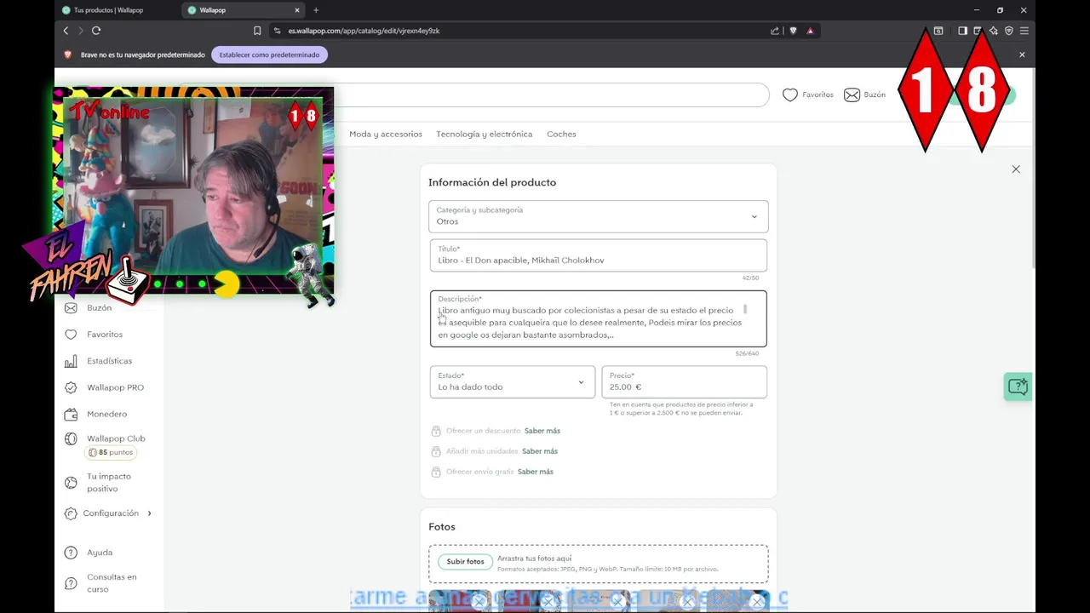Click the share page icon in address bar
This screenshot has width=1090, height=613.
(x=775, y=31)
